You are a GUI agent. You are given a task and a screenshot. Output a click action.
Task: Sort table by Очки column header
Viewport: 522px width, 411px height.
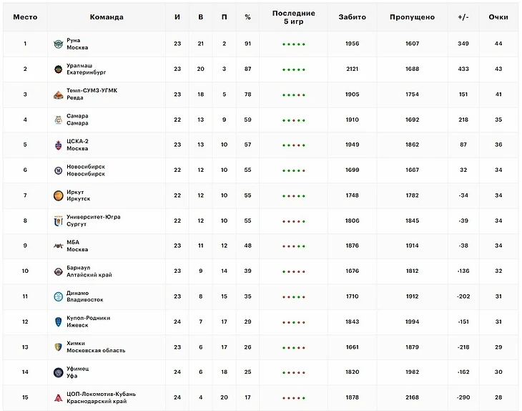click(498, 17)
